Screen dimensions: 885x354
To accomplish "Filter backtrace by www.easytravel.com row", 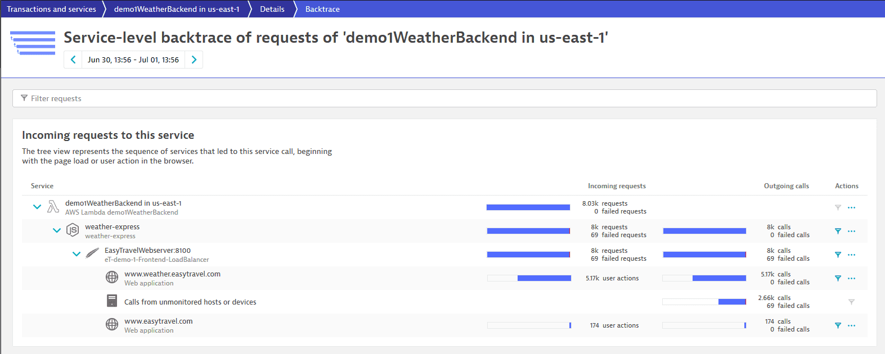I will [838, 325].
